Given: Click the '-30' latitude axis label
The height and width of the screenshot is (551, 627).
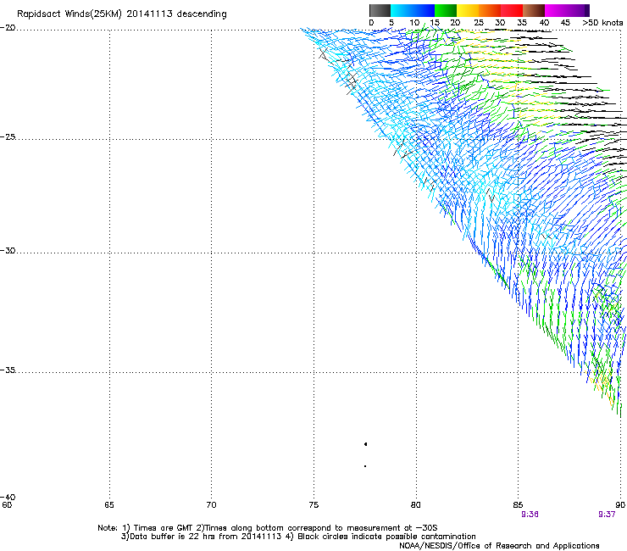Looking at the screenshot, I should click(8, 250).
